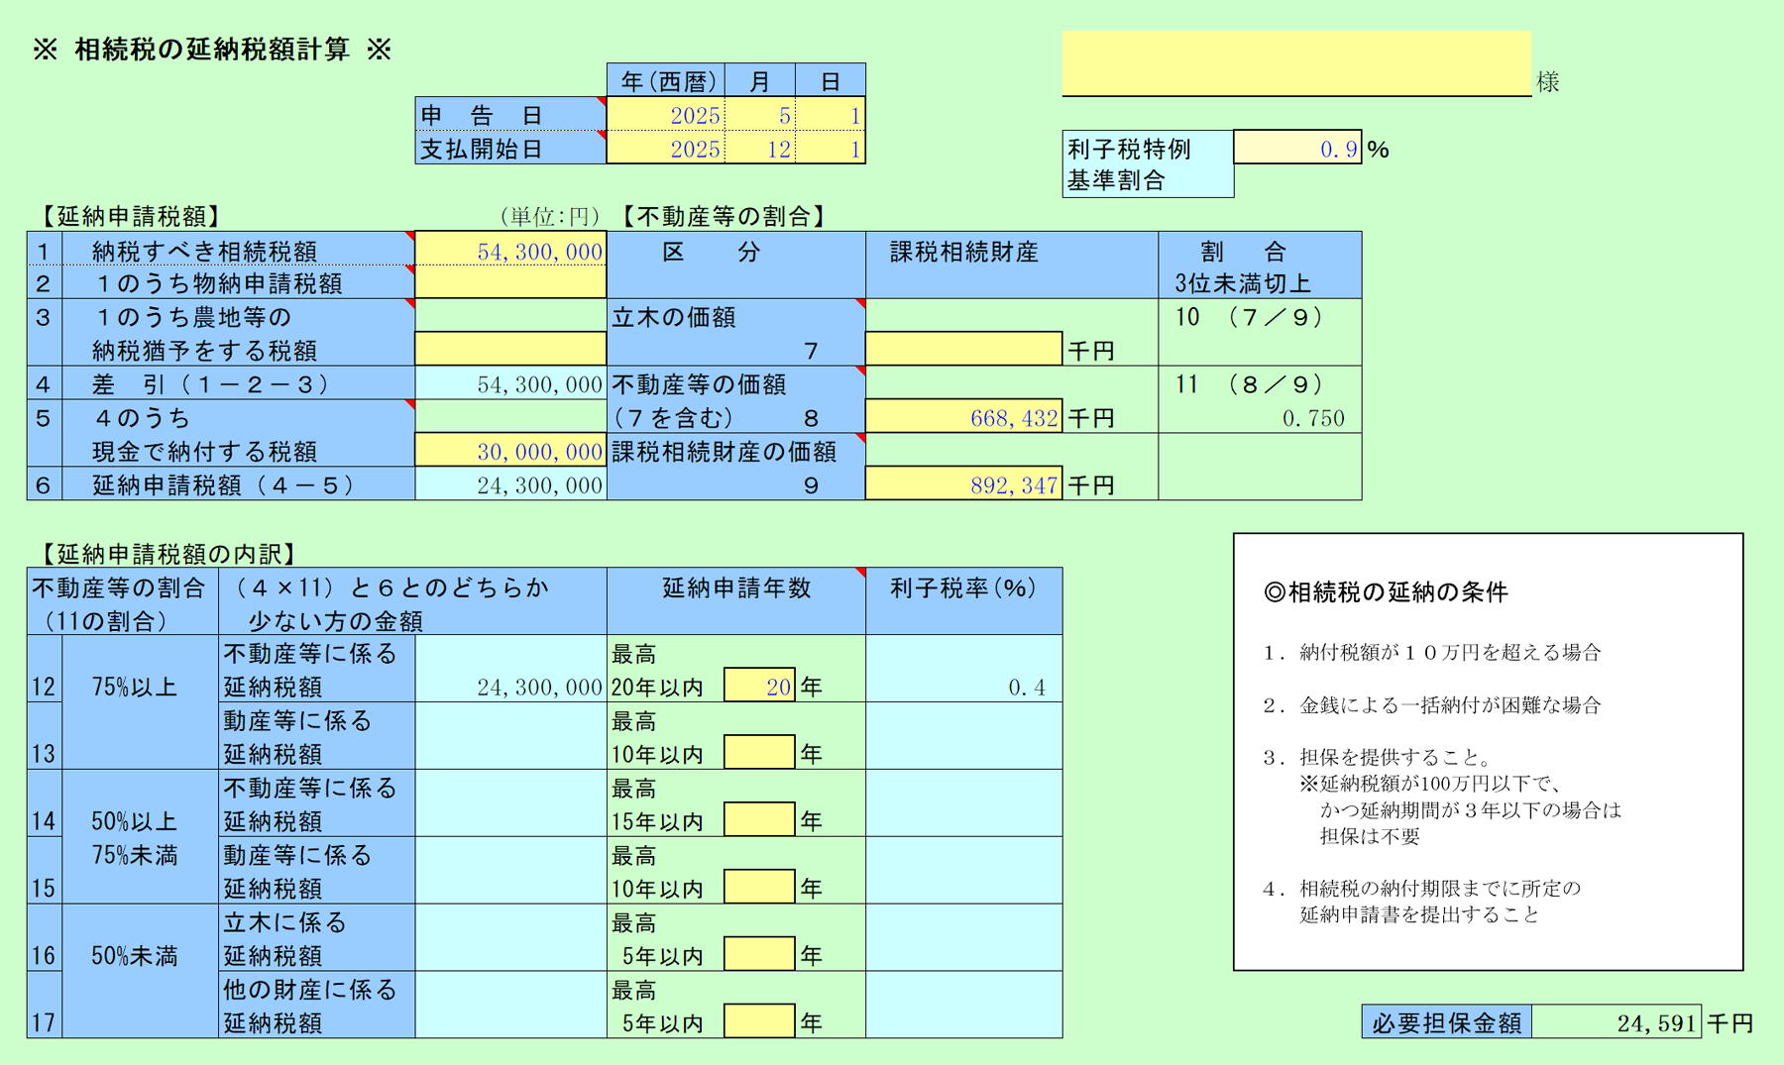1784x1065 pixels.
Task: Click the 延納申請年数 header cell
Action: click(x=735, y=600)
